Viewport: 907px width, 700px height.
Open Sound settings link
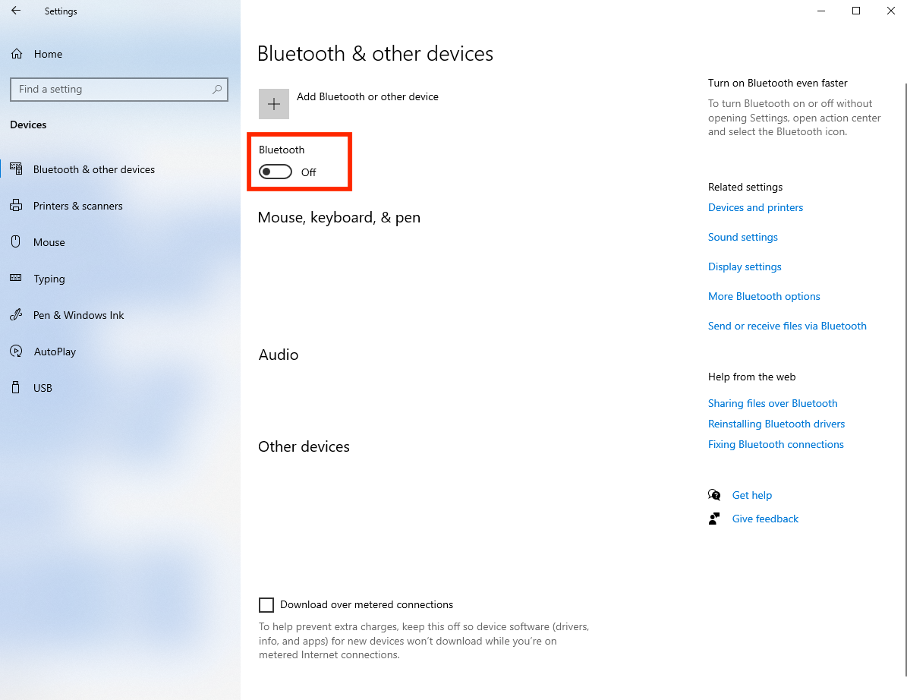click(742, 237)
